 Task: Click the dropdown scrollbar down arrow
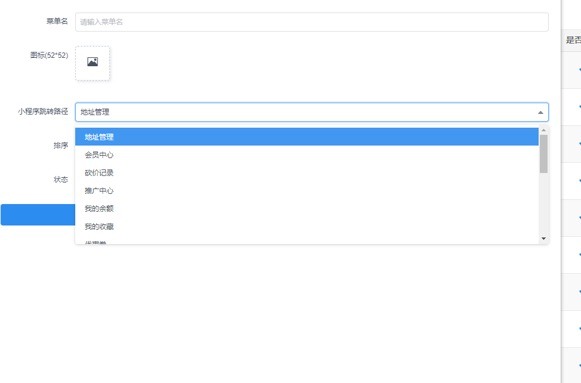[x=543, y=238]
